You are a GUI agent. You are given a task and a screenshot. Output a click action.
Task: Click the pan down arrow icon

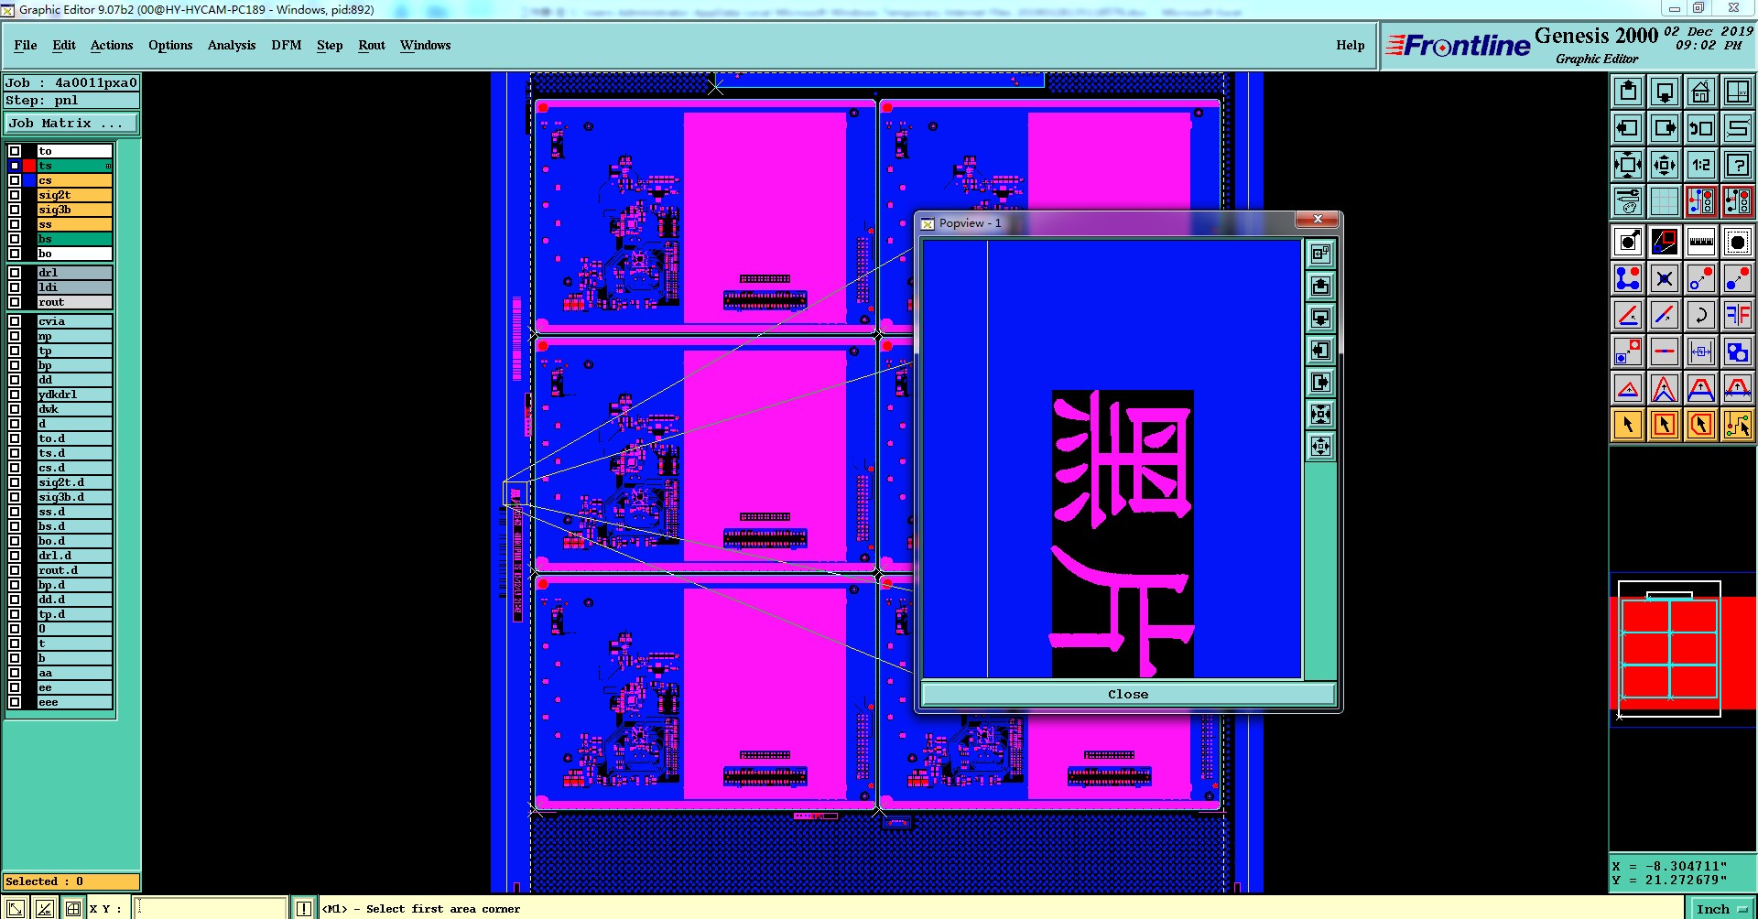1665,92
